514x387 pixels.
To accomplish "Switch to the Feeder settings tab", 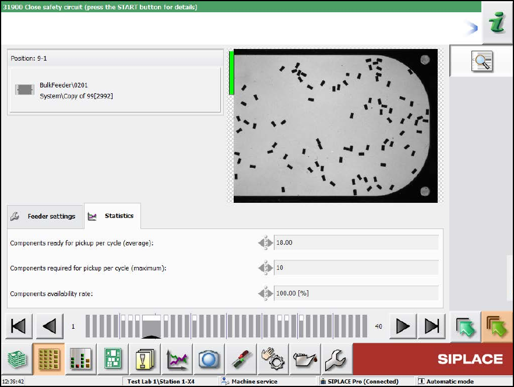I will (45, 216).
